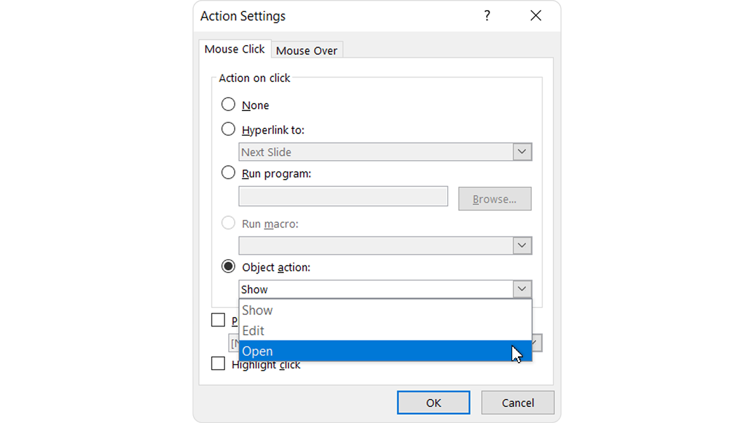Select the Mouse Click tab
Screen dimensions: 755x423
coord(235,49)
